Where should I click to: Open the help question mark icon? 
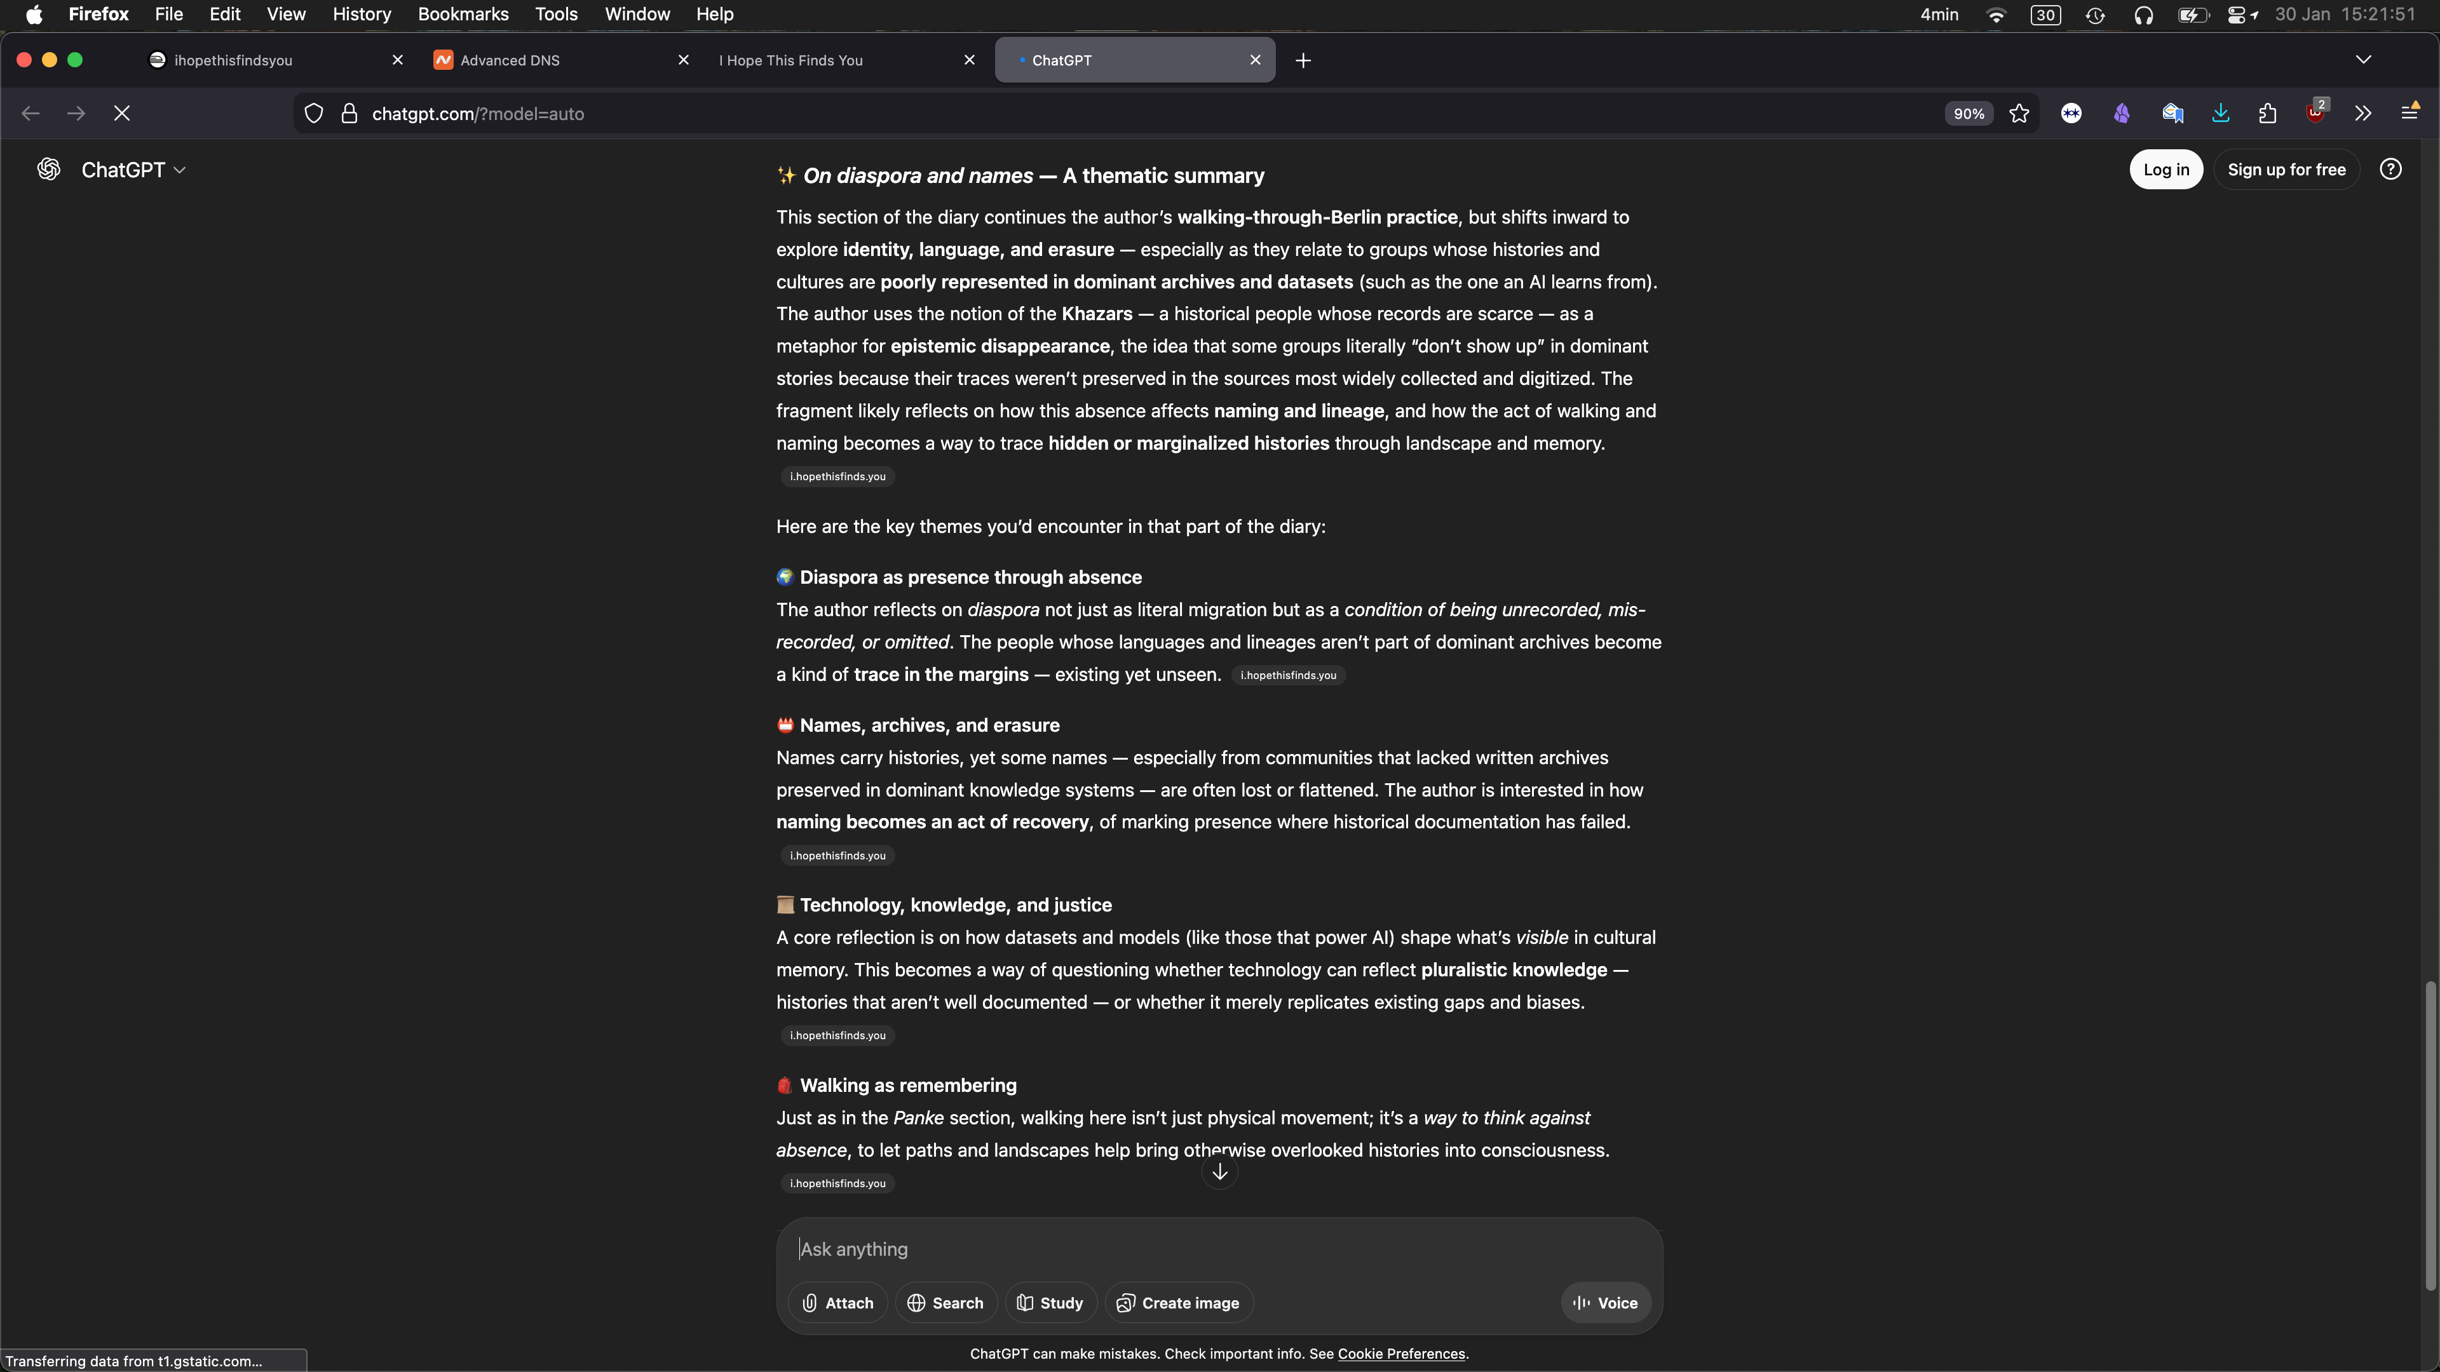(2390, 170)
